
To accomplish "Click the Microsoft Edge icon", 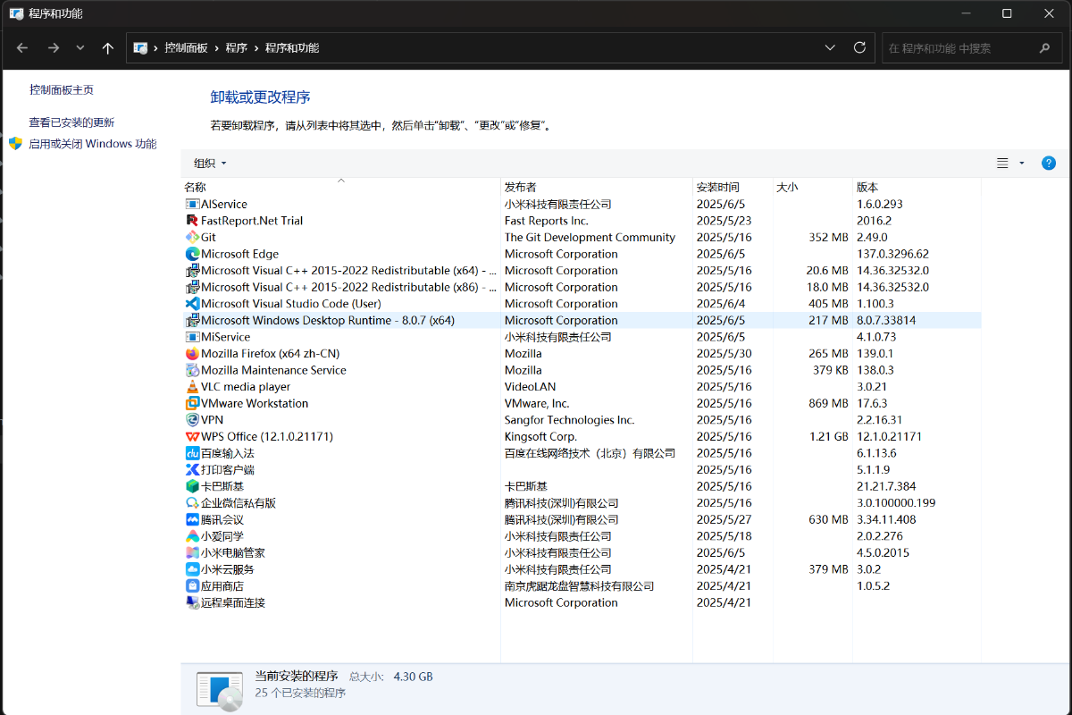I will point(192,254).
